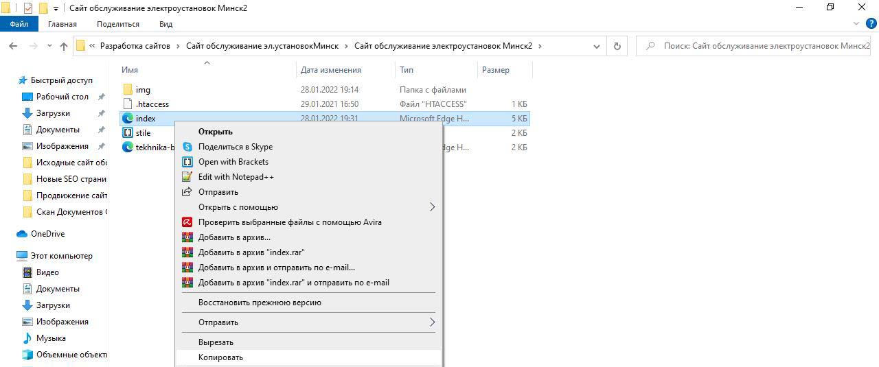Screen dimensions: 879x367
Task: Choose Копировать in the context menu
Action: click(x=220, y=357)
